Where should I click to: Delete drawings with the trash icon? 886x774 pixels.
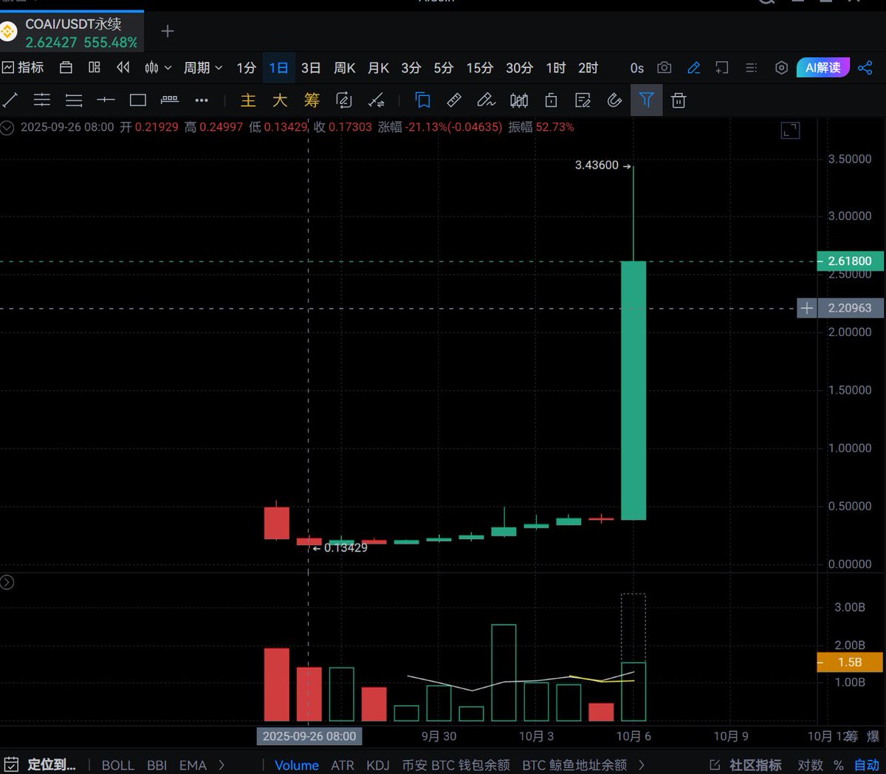pos(679,100)
